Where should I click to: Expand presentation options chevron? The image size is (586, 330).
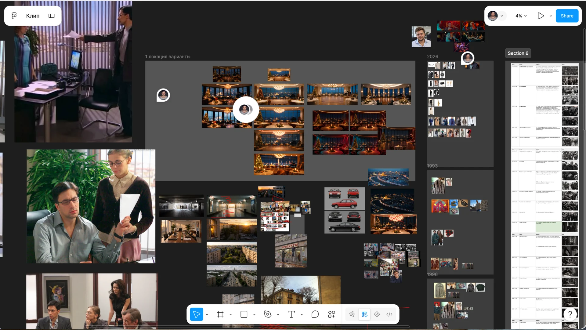(x=551, y=16)
